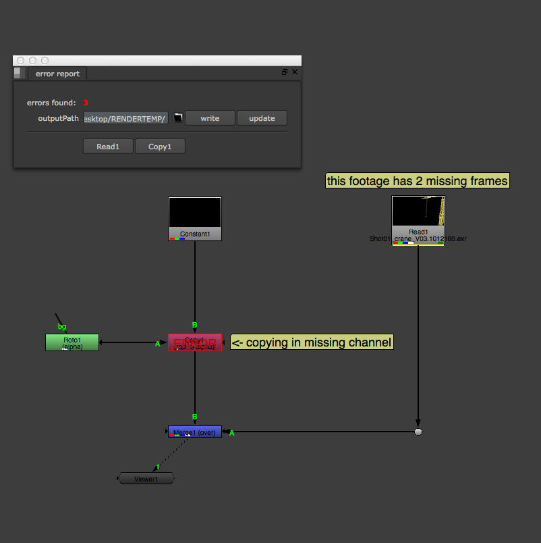Viewport: 541px width, 543px height.
Task: Select the Merge1 (over) node
Action: (195, 432)
